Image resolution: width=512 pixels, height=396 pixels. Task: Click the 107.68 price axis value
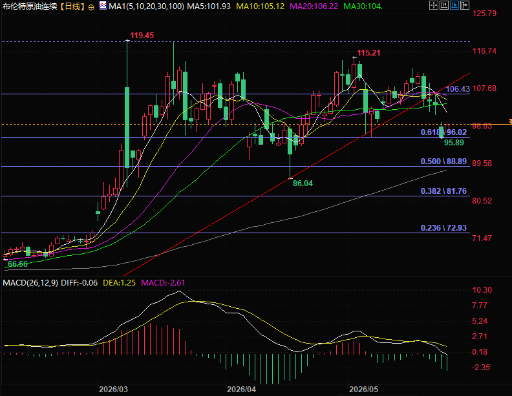click(x=484, y=89)
